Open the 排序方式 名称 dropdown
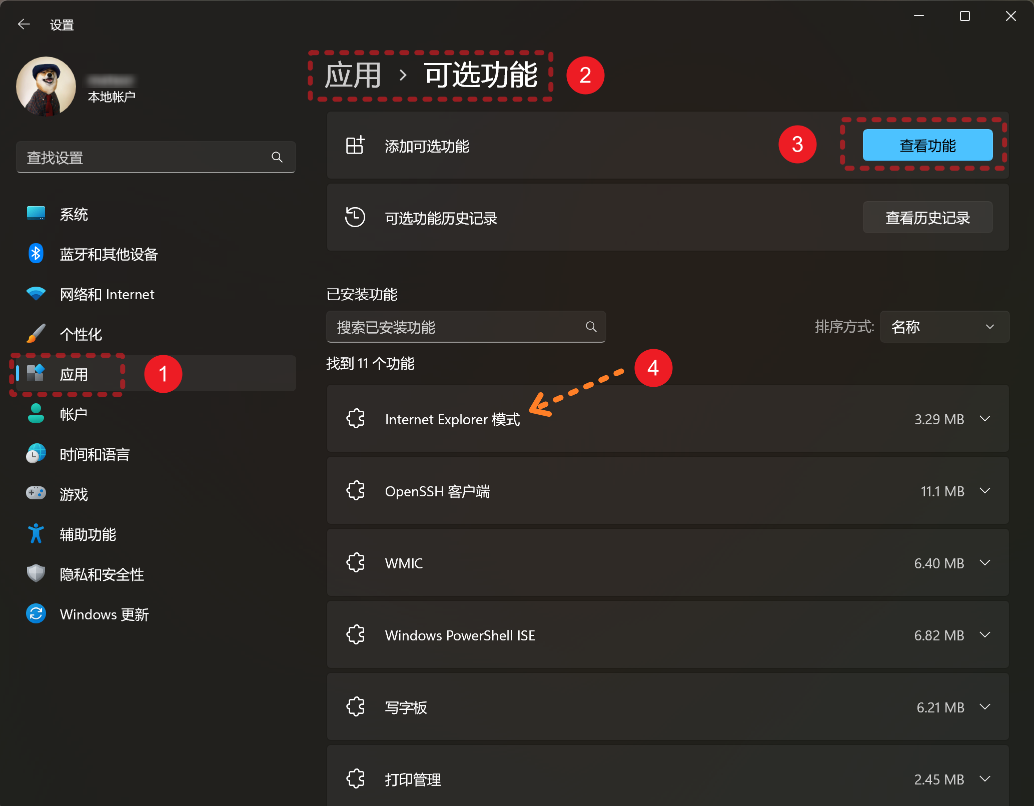Image resolution: width=1034 pixels, height=806 pixels. pos(944,327)
